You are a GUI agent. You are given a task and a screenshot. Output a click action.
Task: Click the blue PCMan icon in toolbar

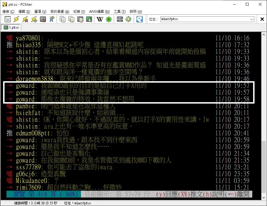click(139, 19)
